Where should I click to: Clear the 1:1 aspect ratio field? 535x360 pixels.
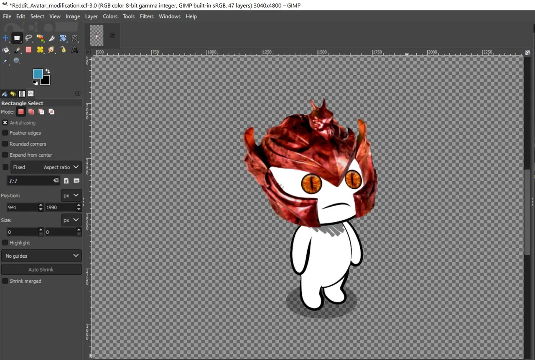tap(56, 181)
